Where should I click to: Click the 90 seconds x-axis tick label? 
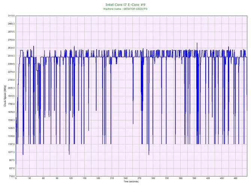[x=57, y=178]
